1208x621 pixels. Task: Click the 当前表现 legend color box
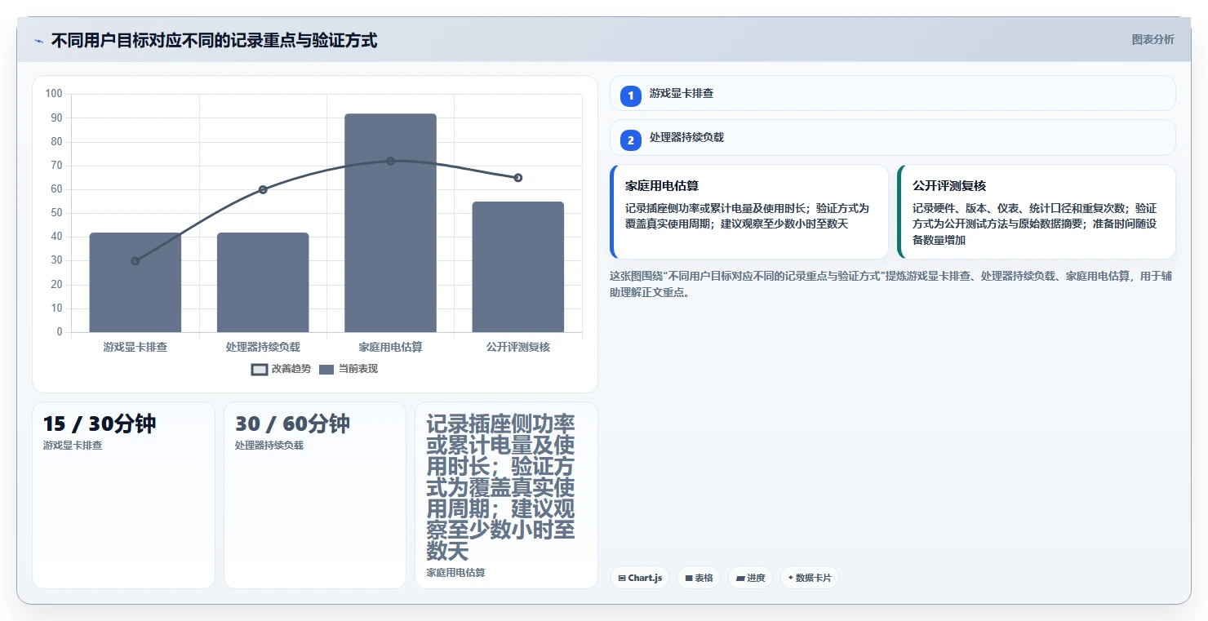coord(326,369)
